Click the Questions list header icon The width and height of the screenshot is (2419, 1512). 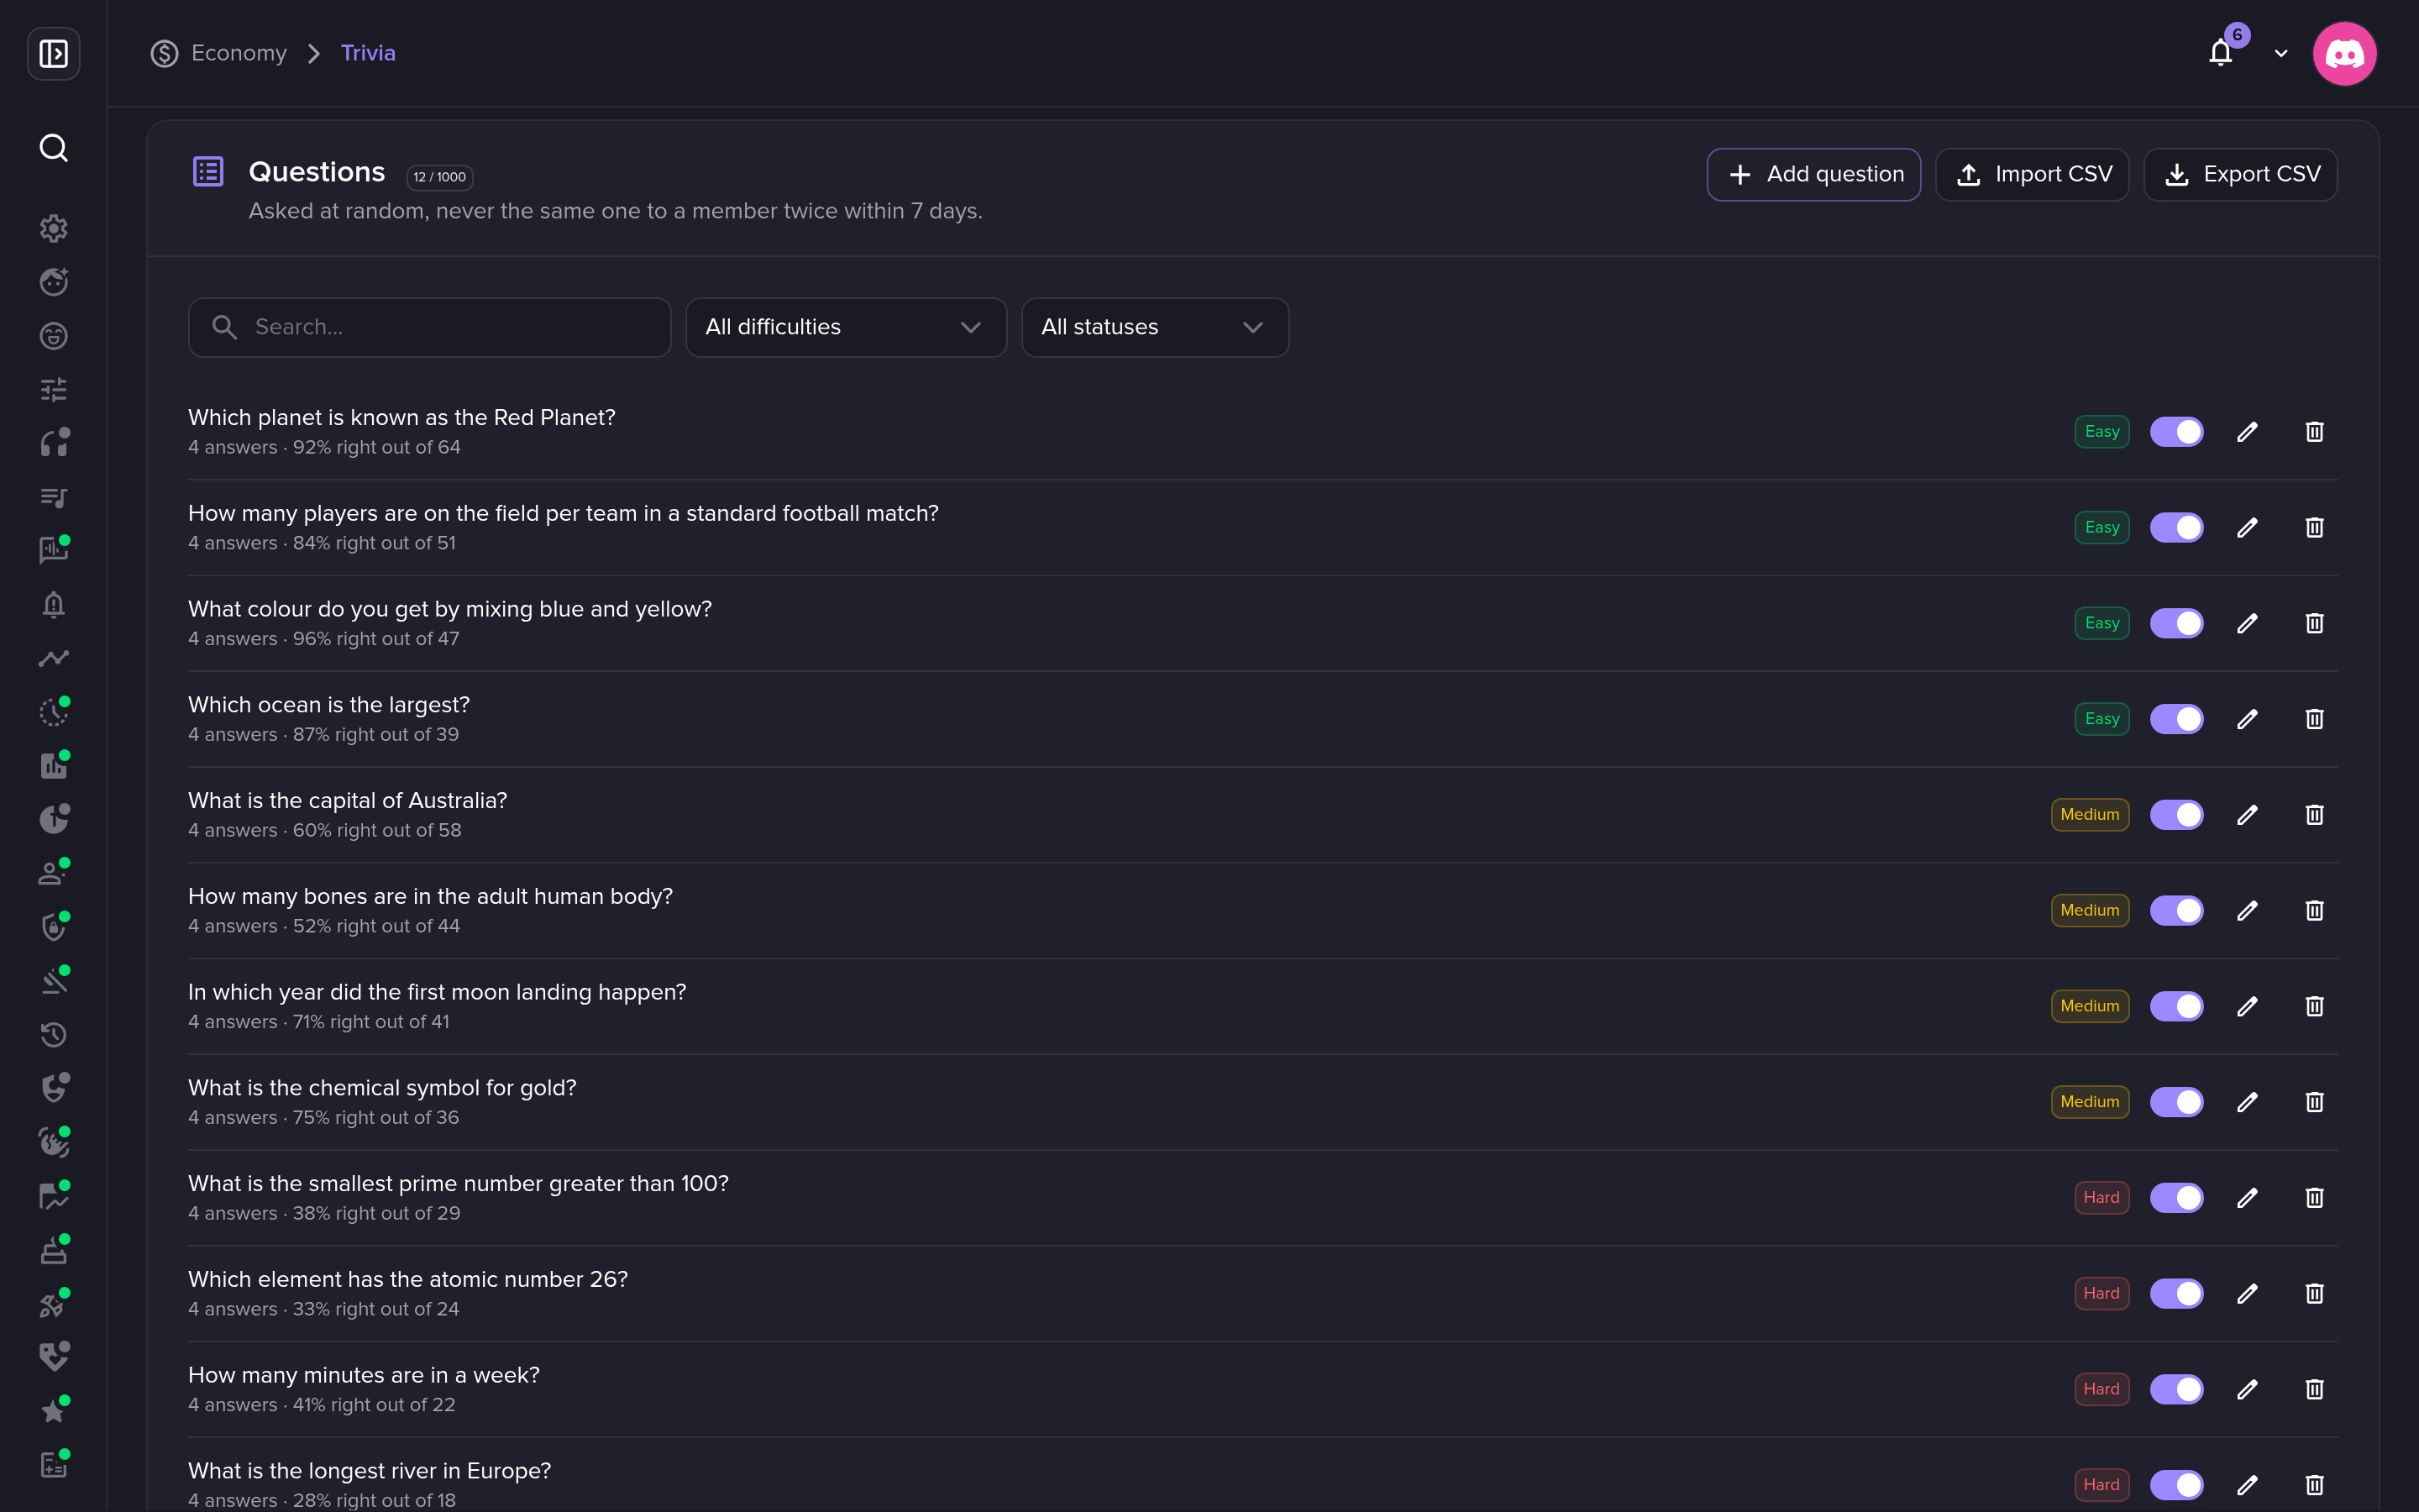coord(208,172)
